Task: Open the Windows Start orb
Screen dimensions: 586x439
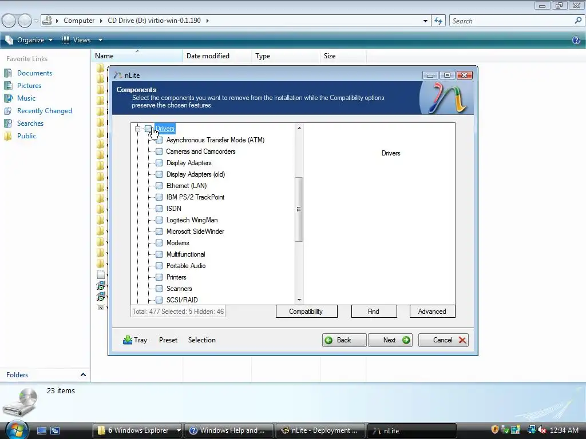Action: [17, 430]
